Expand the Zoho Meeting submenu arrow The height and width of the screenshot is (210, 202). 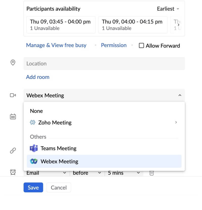coord(176,122)
